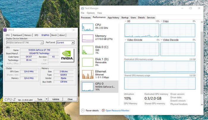Viewport: 208px width, 120px height.
Task: Click the 3D engine usage graph
Action: 142,30
